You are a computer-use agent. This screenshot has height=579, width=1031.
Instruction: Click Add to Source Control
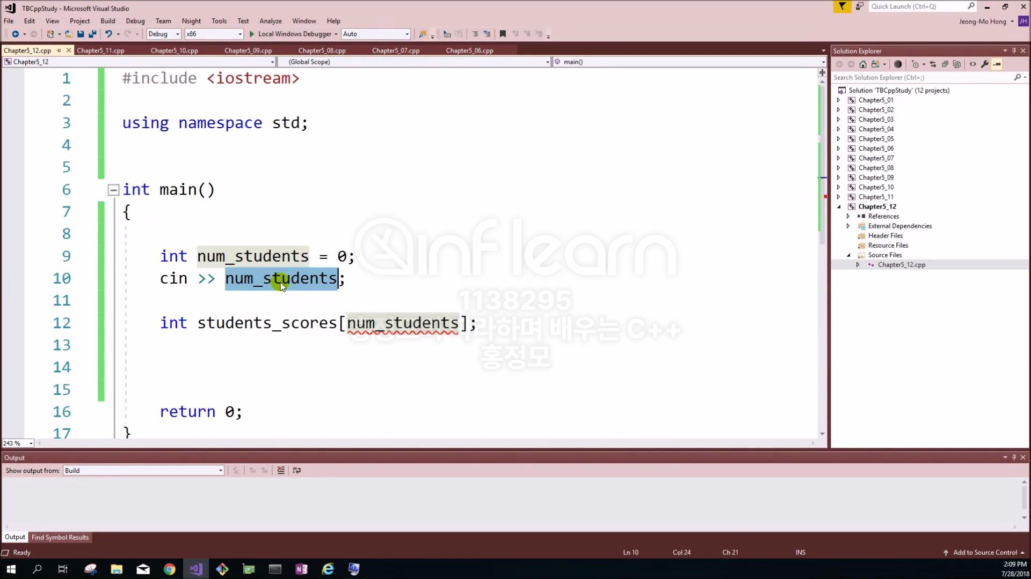985,552
